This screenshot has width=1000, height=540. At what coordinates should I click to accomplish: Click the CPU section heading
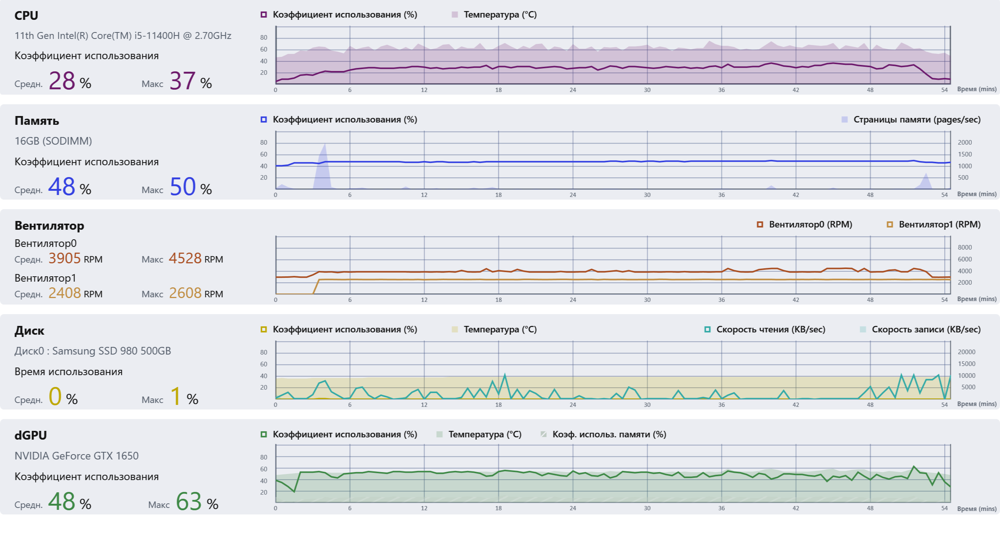click(x=26, y=16)
